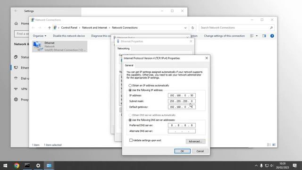
Task: Open Advanced TCP/IP settings
Action: [x=195, y=141]
